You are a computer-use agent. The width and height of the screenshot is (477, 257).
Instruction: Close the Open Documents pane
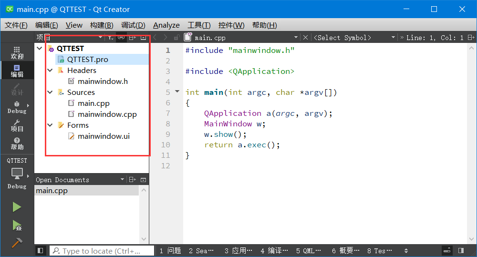coord(143,180)
